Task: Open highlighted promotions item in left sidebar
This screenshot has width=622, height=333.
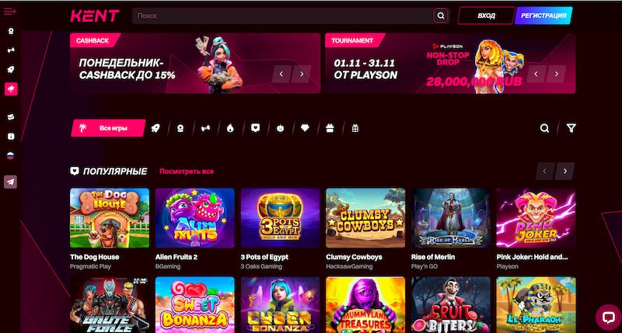Action: [11, 89]
